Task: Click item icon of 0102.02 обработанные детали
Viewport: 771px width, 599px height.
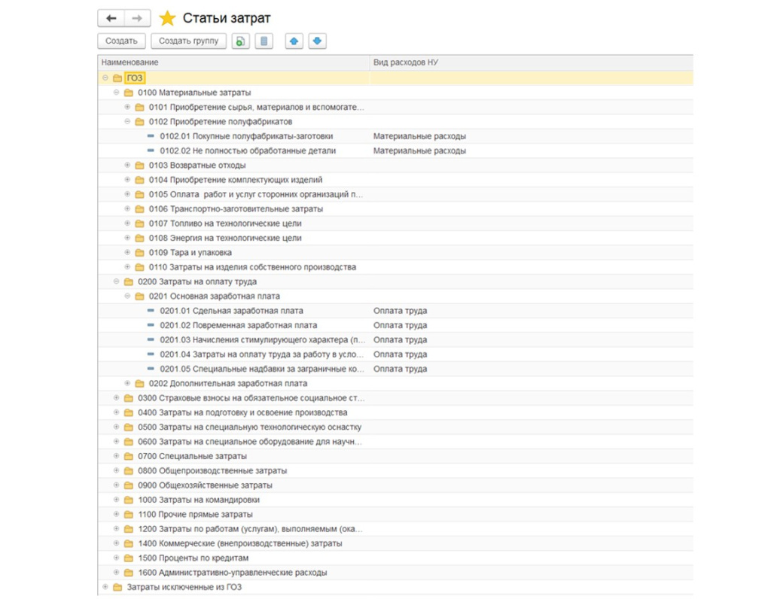Action: (151, 151)
